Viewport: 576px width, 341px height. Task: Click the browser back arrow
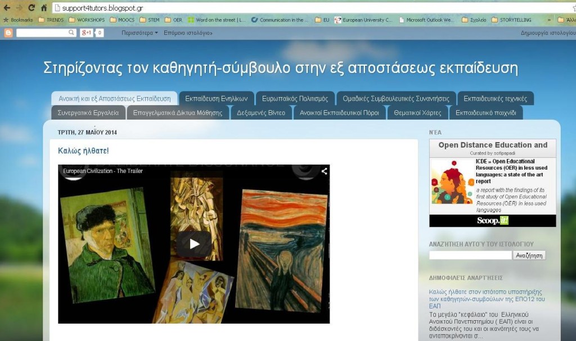[x=7, y=7]
